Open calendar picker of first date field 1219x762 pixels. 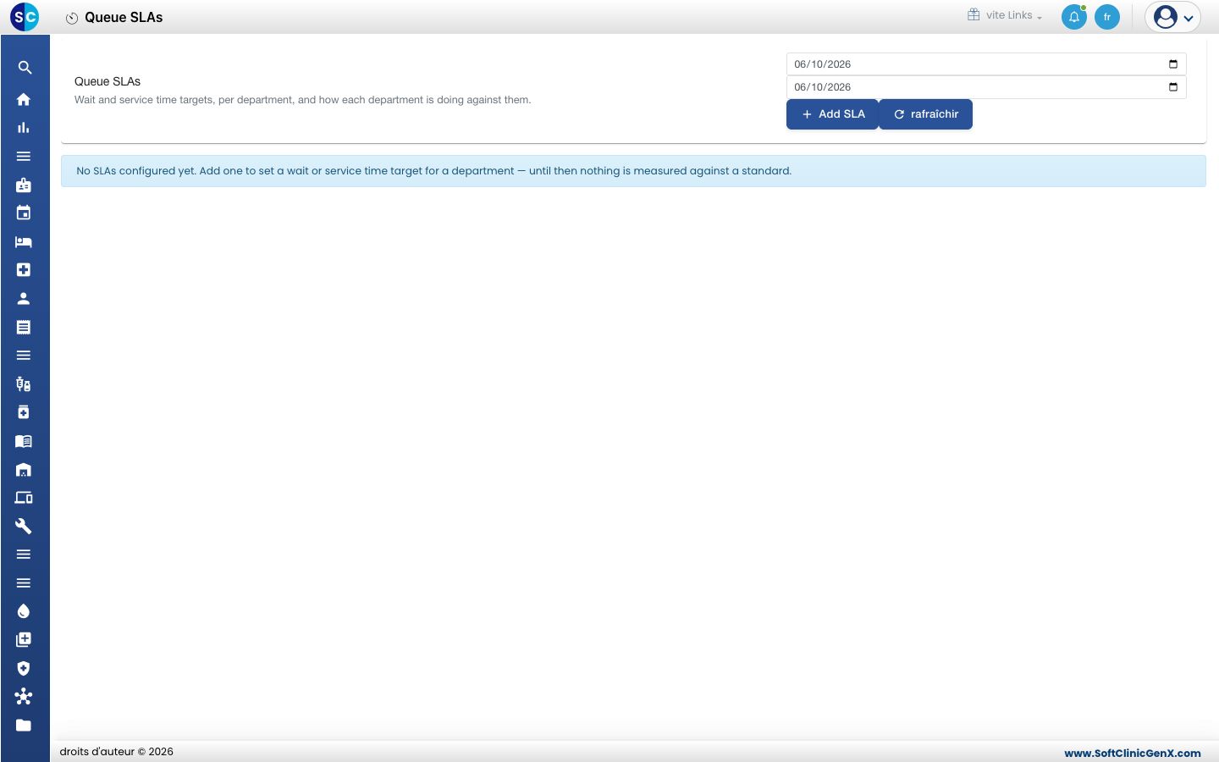point(1173,64)
